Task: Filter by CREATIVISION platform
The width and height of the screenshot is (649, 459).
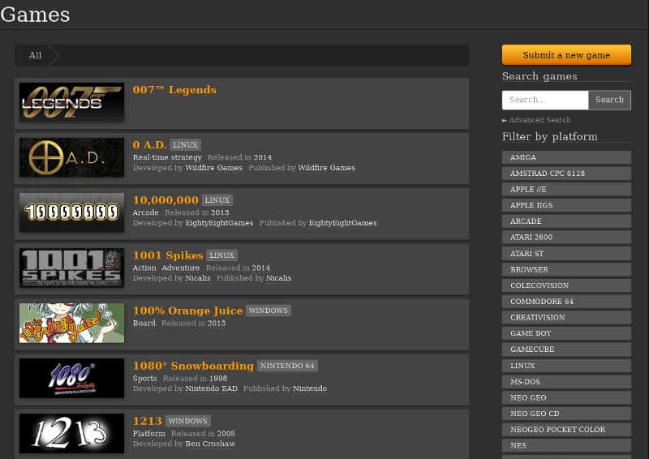Action: (x=566, y=317)
